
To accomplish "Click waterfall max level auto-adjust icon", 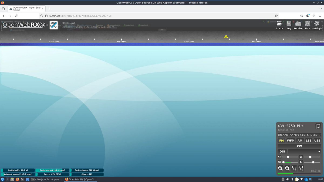I will [301, 157].
